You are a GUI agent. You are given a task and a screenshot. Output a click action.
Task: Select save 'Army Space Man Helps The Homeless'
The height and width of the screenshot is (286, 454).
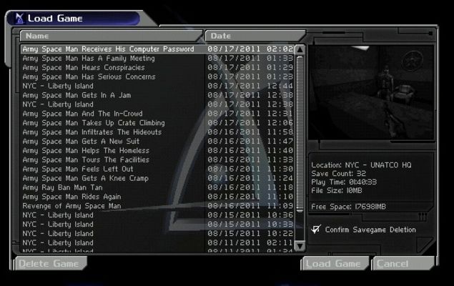[157, 151]
